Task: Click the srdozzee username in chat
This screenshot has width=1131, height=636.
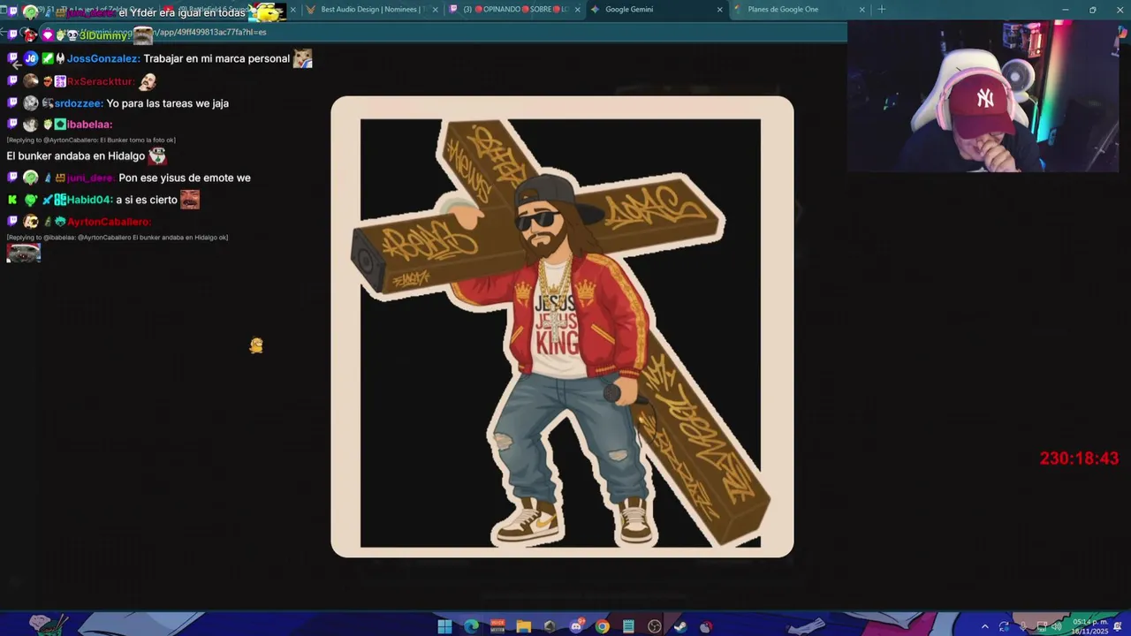Action: (79, 103)
